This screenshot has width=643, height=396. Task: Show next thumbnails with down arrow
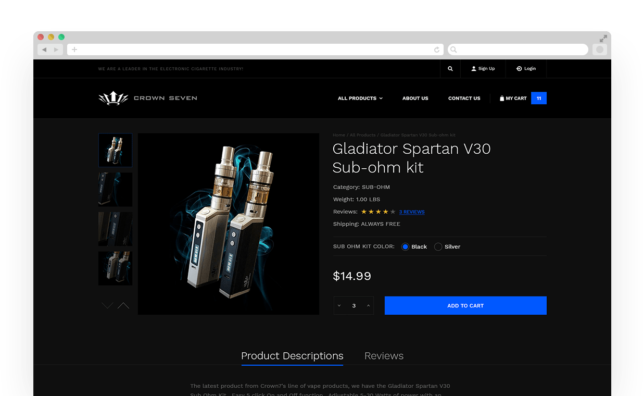coord(107,305)
